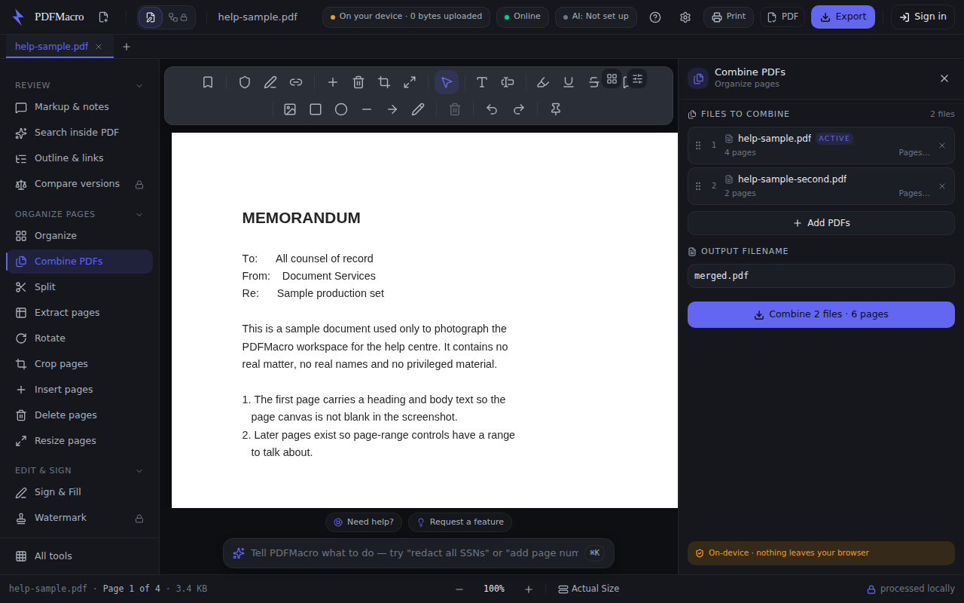Select the circle shape tool
Viewport: 964px width, 603px height.
tap(341, 109)
